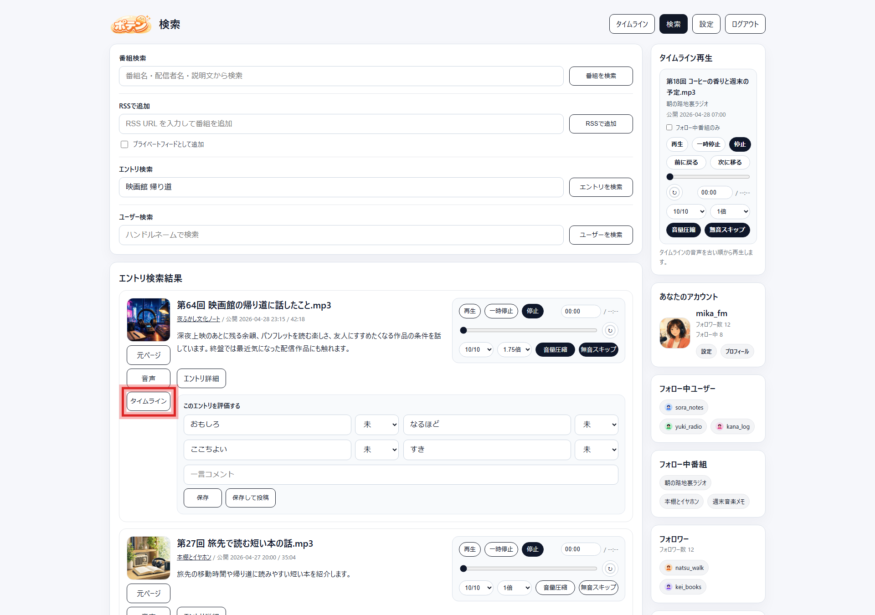Open 週末音楽メモ followed program chip
The width and height of the screenshot is (875, 615).
tap(729, 502)
